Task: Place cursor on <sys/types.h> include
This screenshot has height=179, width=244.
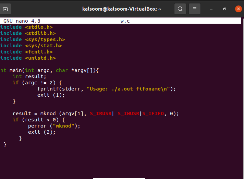Action: click(x=45, y=39)
